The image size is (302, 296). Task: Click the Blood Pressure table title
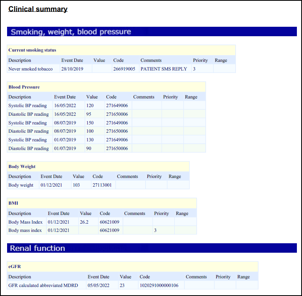coord(24,87)
